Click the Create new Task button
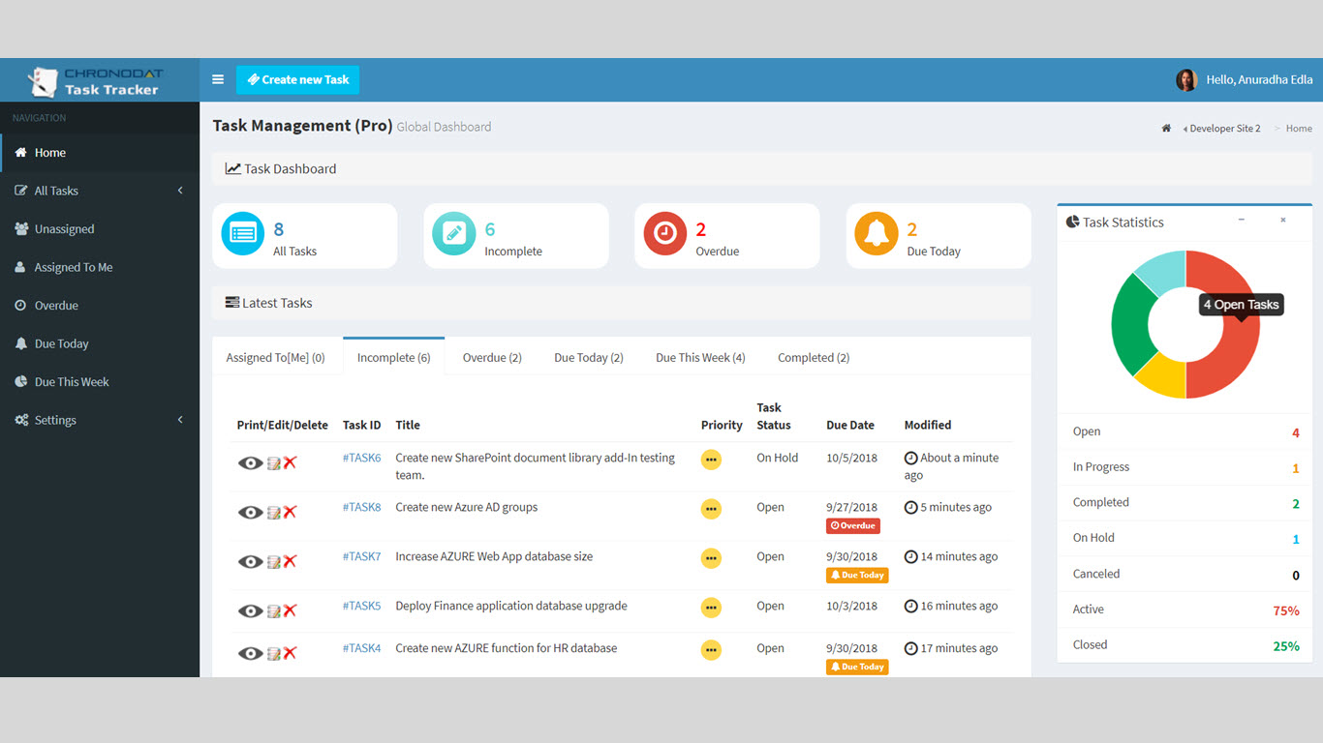 [x=297, y=79]
